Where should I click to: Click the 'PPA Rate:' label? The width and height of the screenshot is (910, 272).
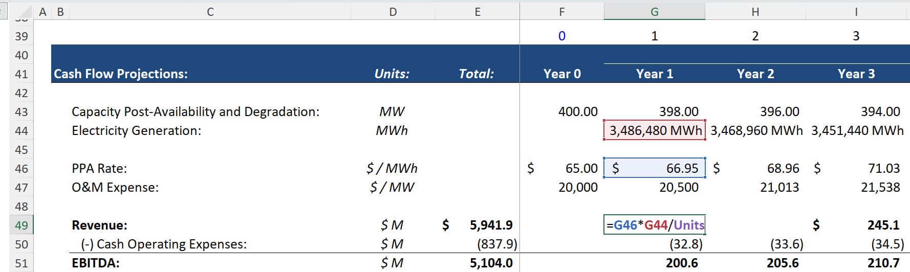pos(99,169)
